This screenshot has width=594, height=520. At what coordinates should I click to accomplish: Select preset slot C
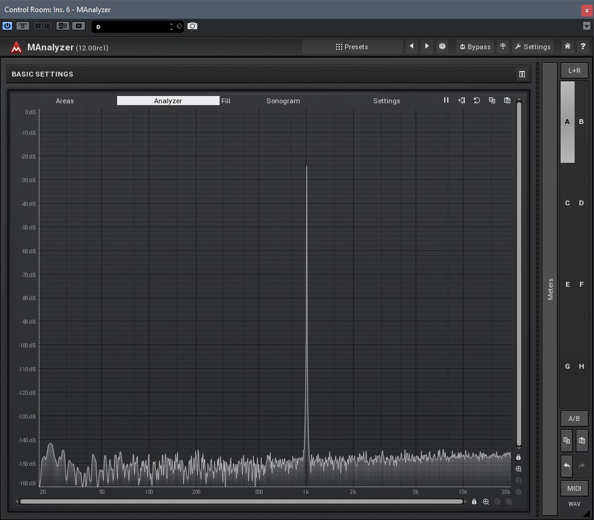point(567,203)
